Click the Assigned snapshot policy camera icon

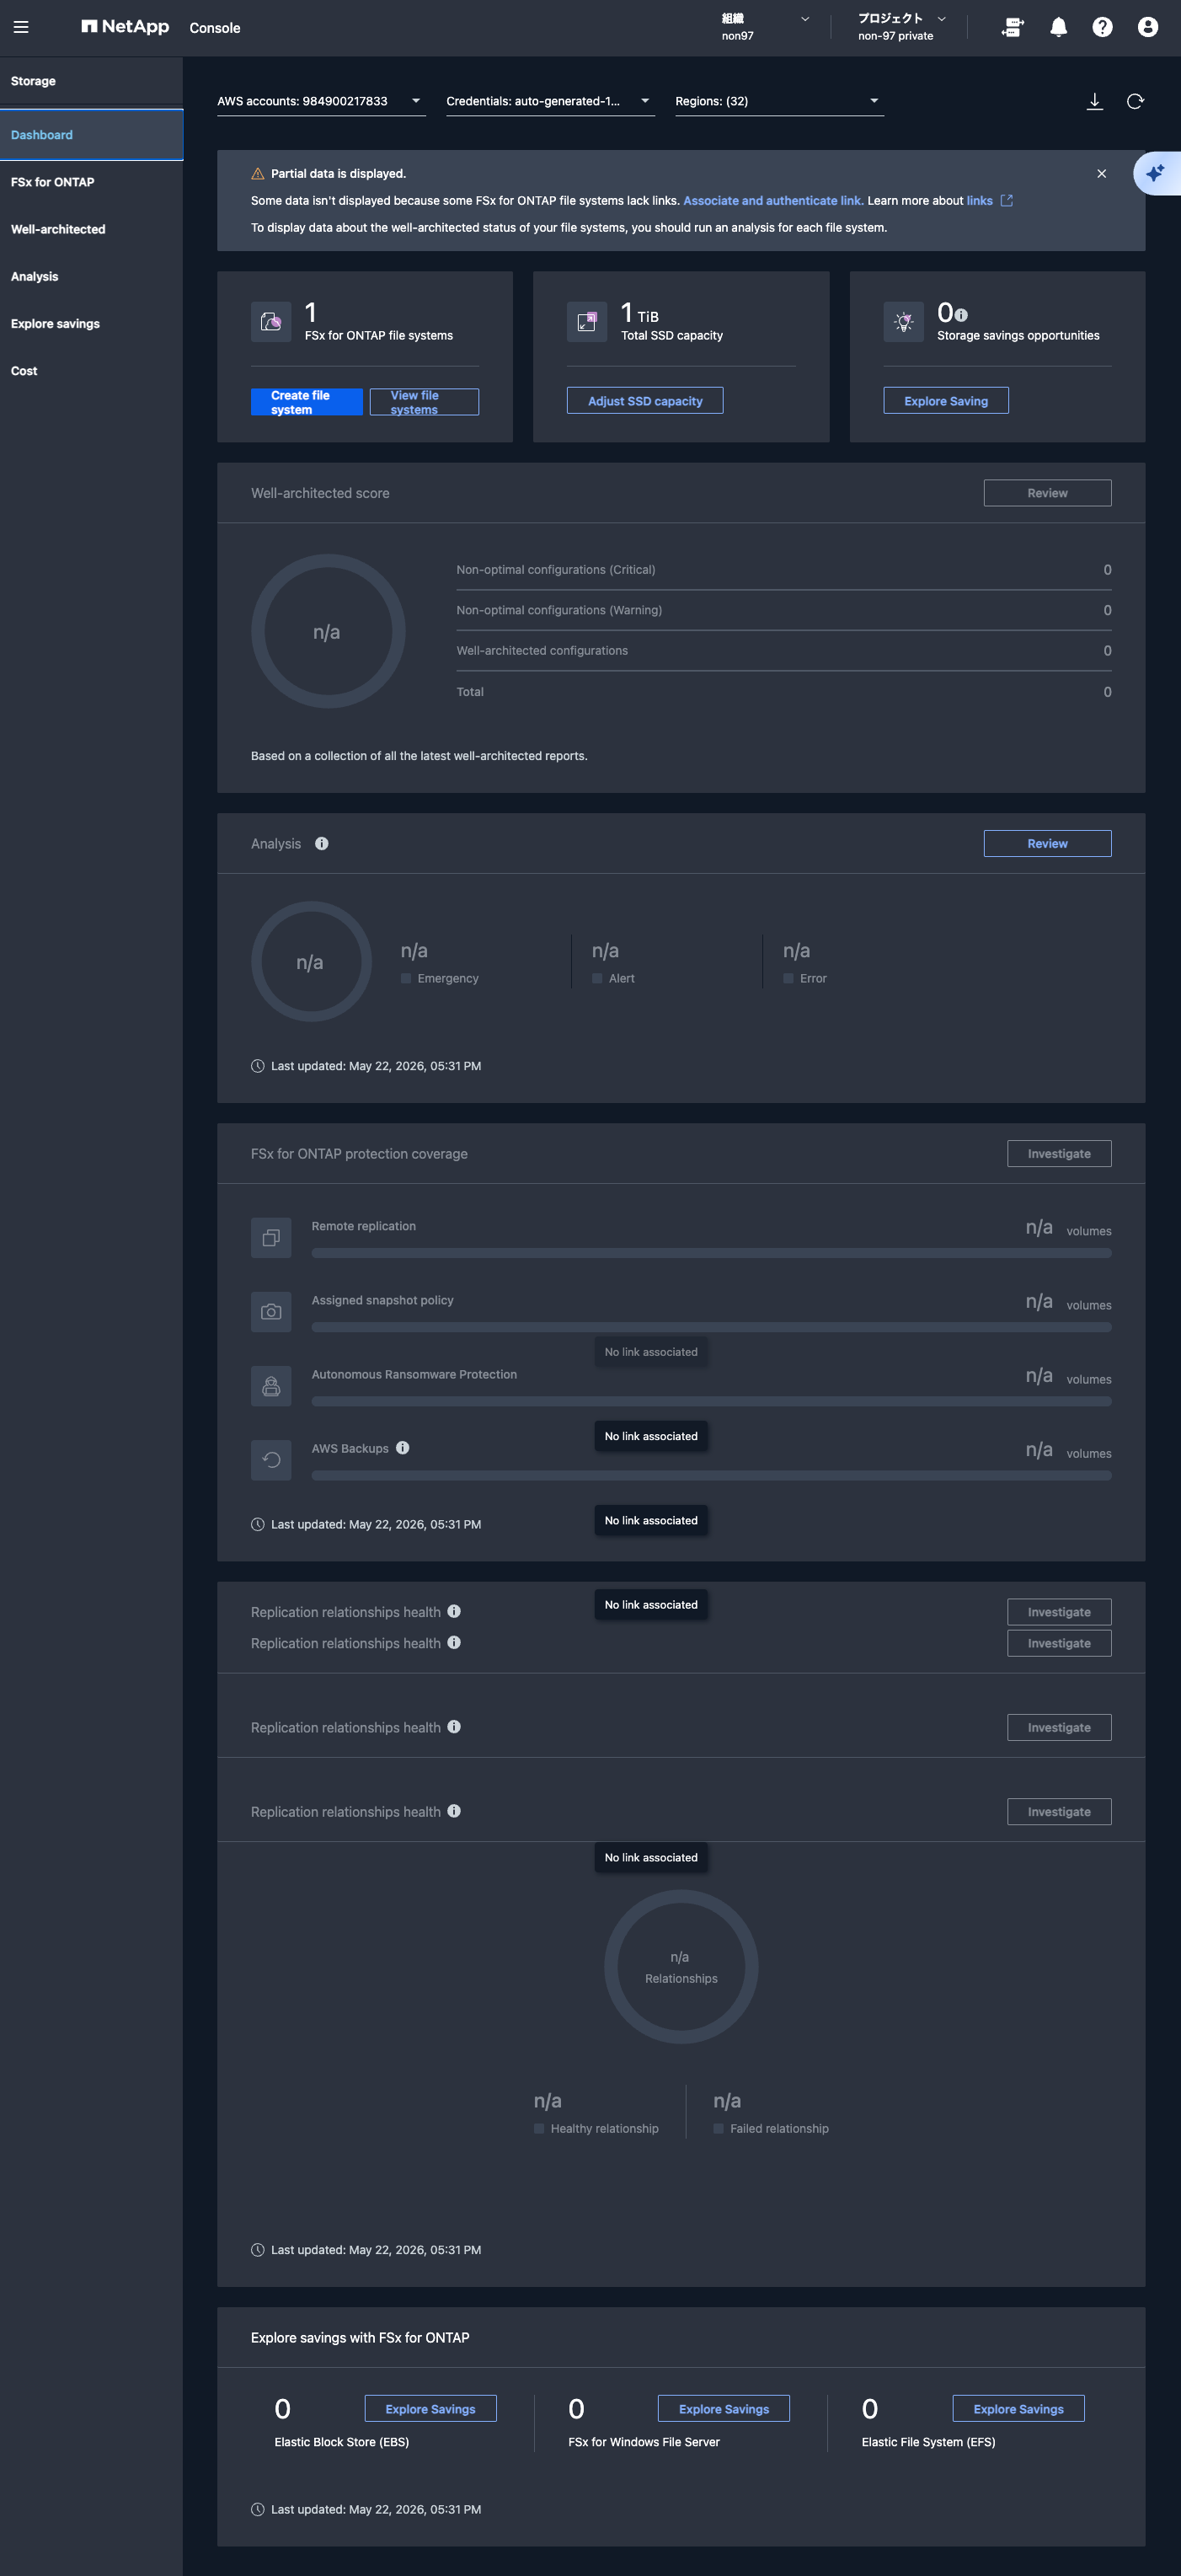271,1312
